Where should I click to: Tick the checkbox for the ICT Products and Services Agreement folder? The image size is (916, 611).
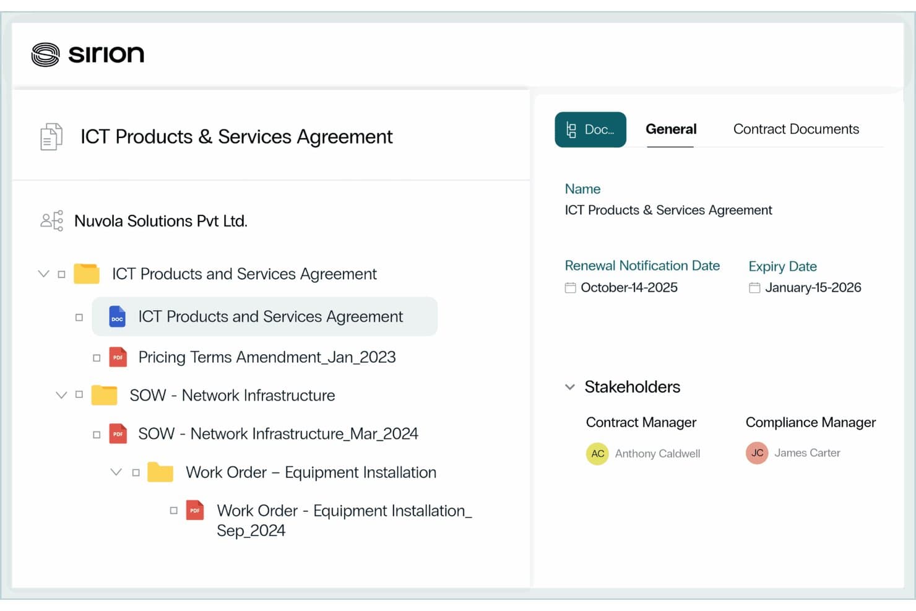coord(61,274)
